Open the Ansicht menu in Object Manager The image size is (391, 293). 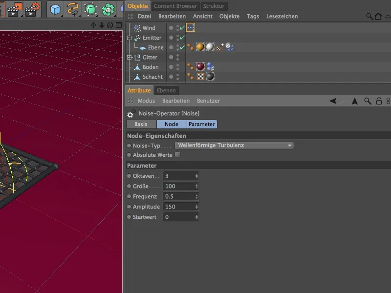202,17
